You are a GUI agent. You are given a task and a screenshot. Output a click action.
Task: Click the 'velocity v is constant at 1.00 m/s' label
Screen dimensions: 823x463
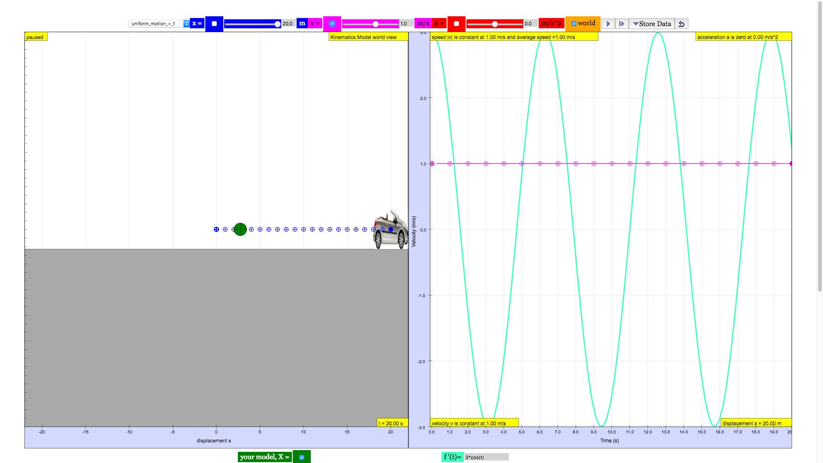click(x=475, y=423)
